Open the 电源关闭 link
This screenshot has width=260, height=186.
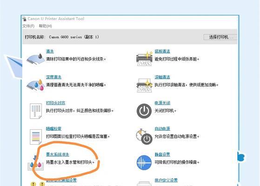point(162,103)
